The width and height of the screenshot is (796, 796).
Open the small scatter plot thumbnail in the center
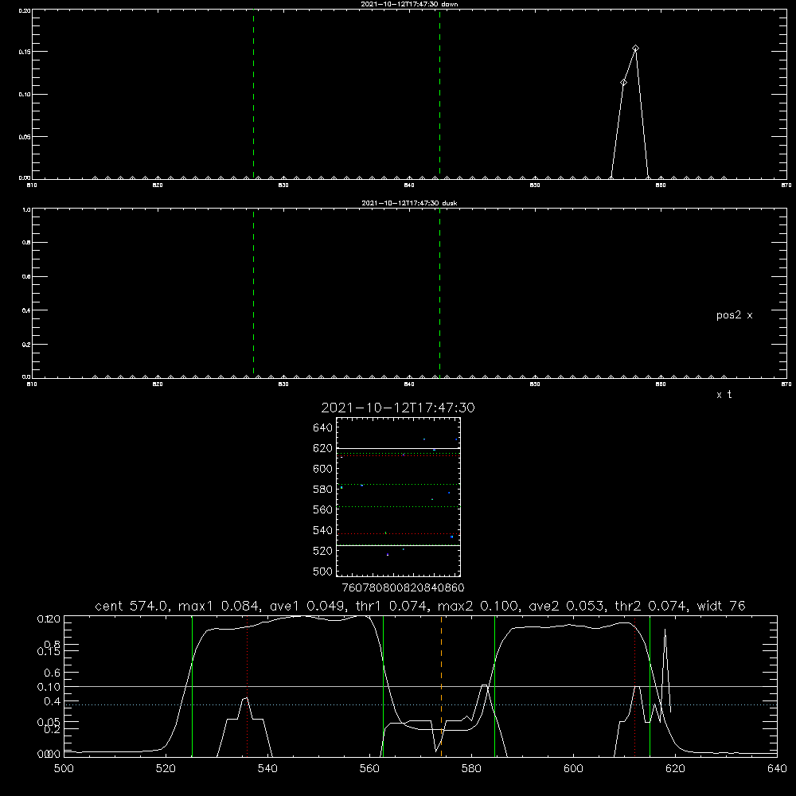pyautogui.click(x=398, y=497)
